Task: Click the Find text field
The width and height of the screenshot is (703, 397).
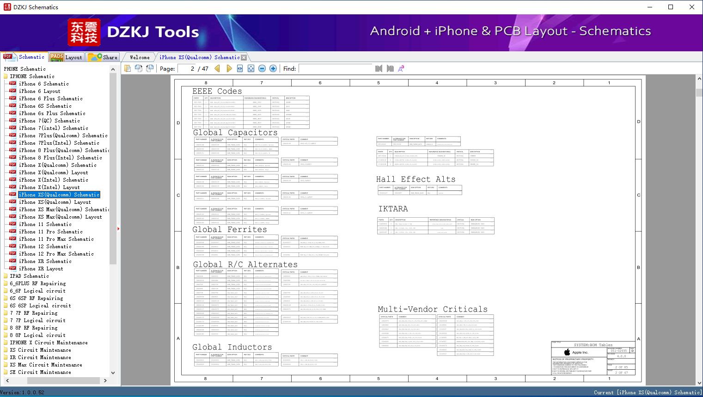Action: pyautogui.click(x=335, y=68)
